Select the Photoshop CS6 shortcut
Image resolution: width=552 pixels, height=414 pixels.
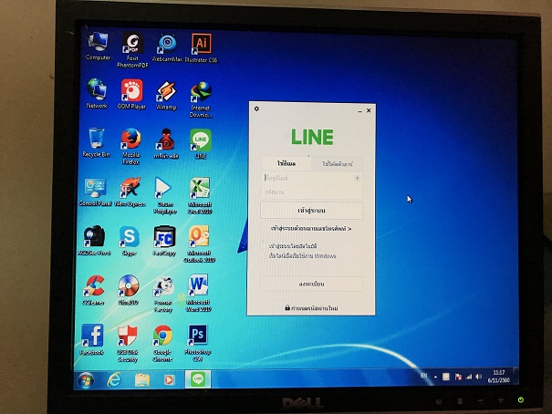197,343
